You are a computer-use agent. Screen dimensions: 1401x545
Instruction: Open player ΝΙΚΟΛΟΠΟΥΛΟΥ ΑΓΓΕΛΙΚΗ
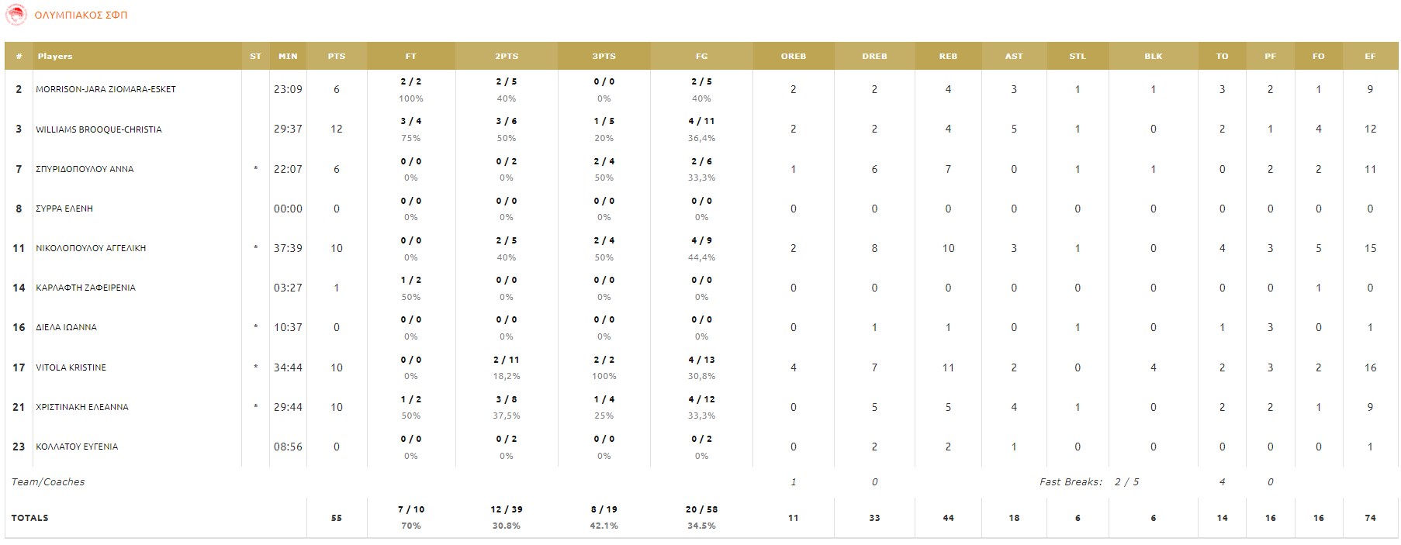[x=91, y=248]
